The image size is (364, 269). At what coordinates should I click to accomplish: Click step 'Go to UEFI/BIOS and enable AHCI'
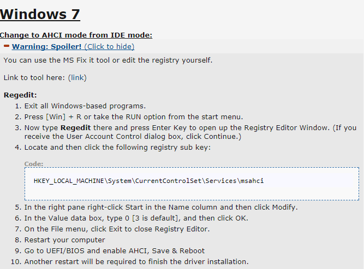point(115,250)
